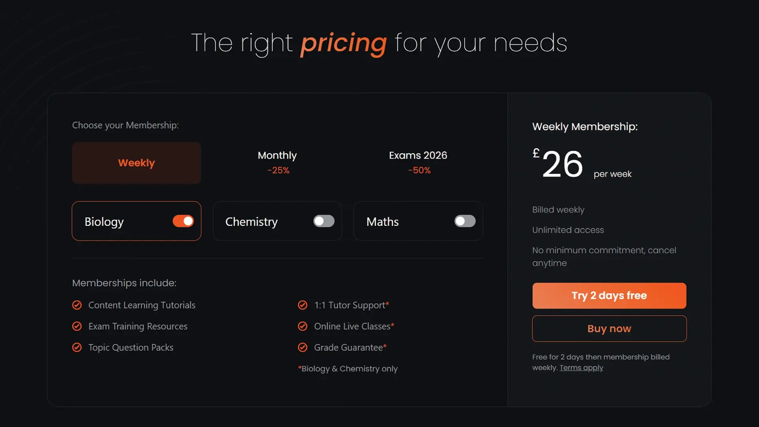Select the Weekly membership tab
This screenshot has height=427, width=759.
pyautogui.click(x=136, y=163)
